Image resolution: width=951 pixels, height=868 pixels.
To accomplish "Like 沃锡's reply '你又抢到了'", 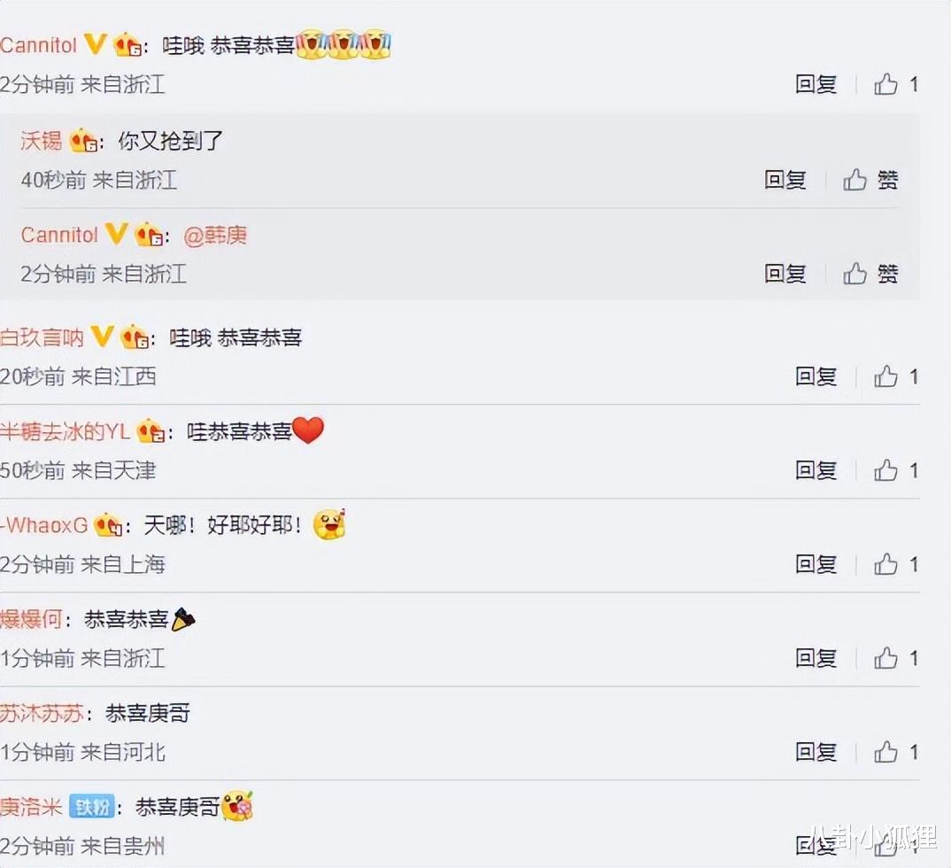I will [x=854, y=180].
